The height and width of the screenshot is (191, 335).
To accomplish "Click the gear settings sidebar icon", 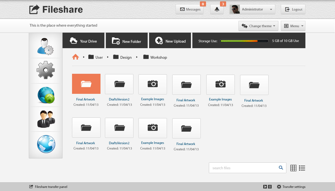I will click(x=46, y=70).
